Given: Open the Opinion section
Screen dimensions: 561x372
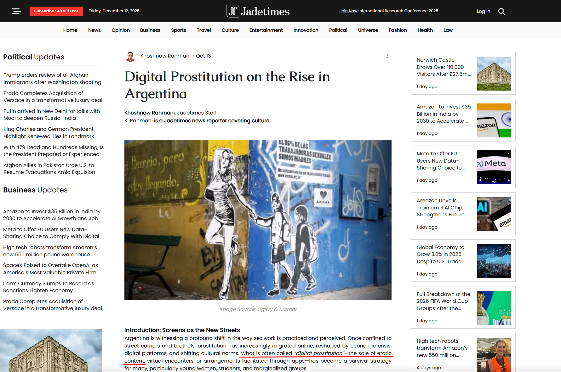Looking at the screenshot, I should pos(121,30).
